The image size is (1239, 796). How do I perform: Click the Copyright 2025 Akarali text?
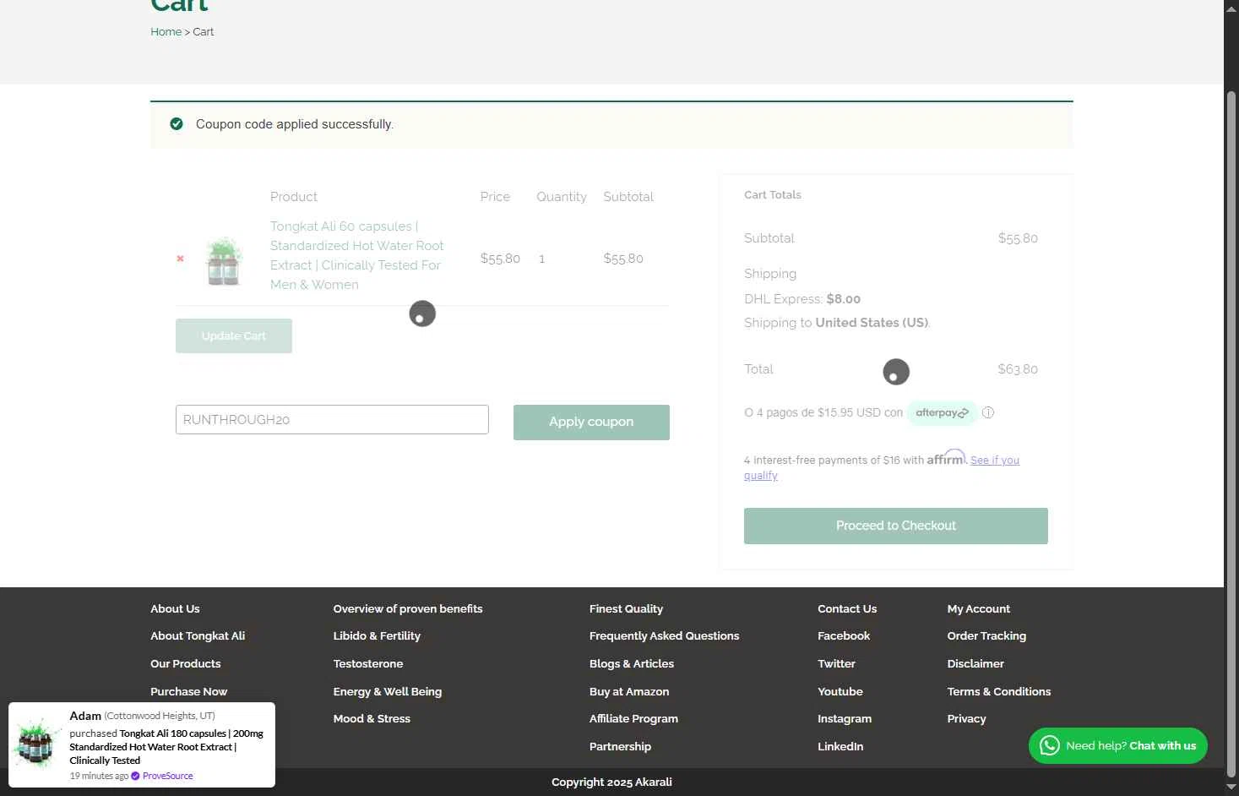coord(611,782)
